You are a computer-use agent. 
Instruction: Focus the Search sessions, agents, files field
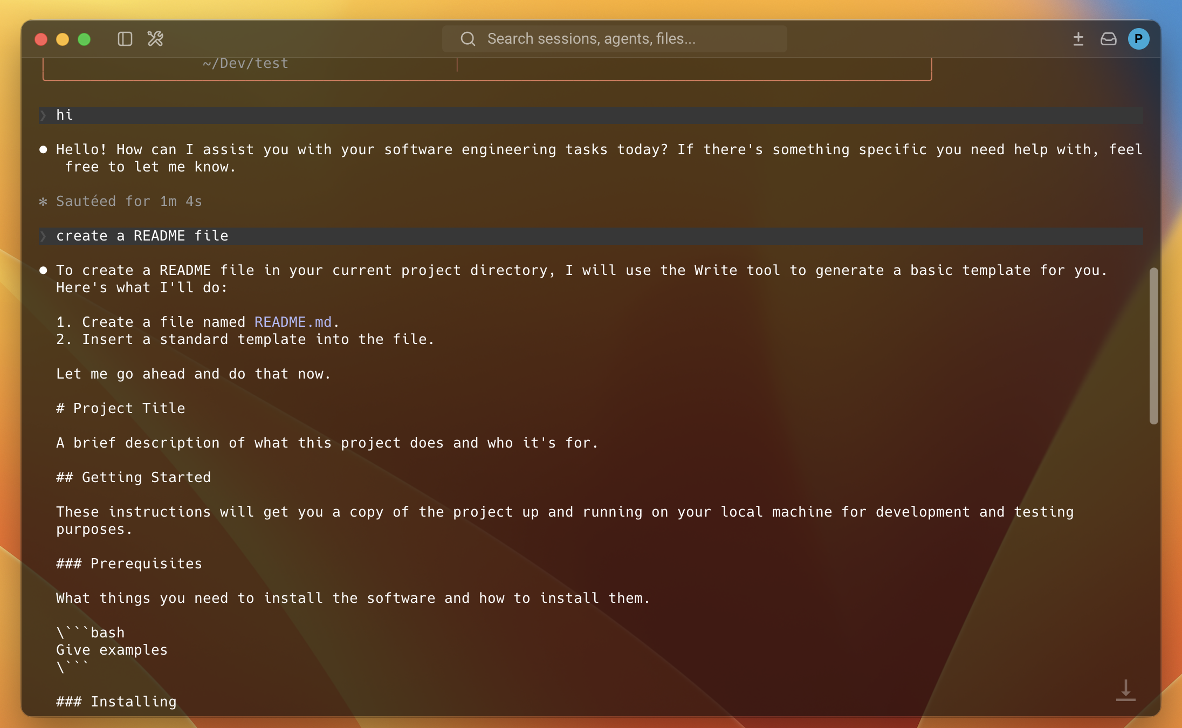click(x=614, y=39)
